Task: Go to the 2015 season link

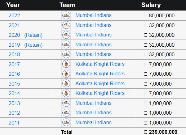Action: pos(14,84)
